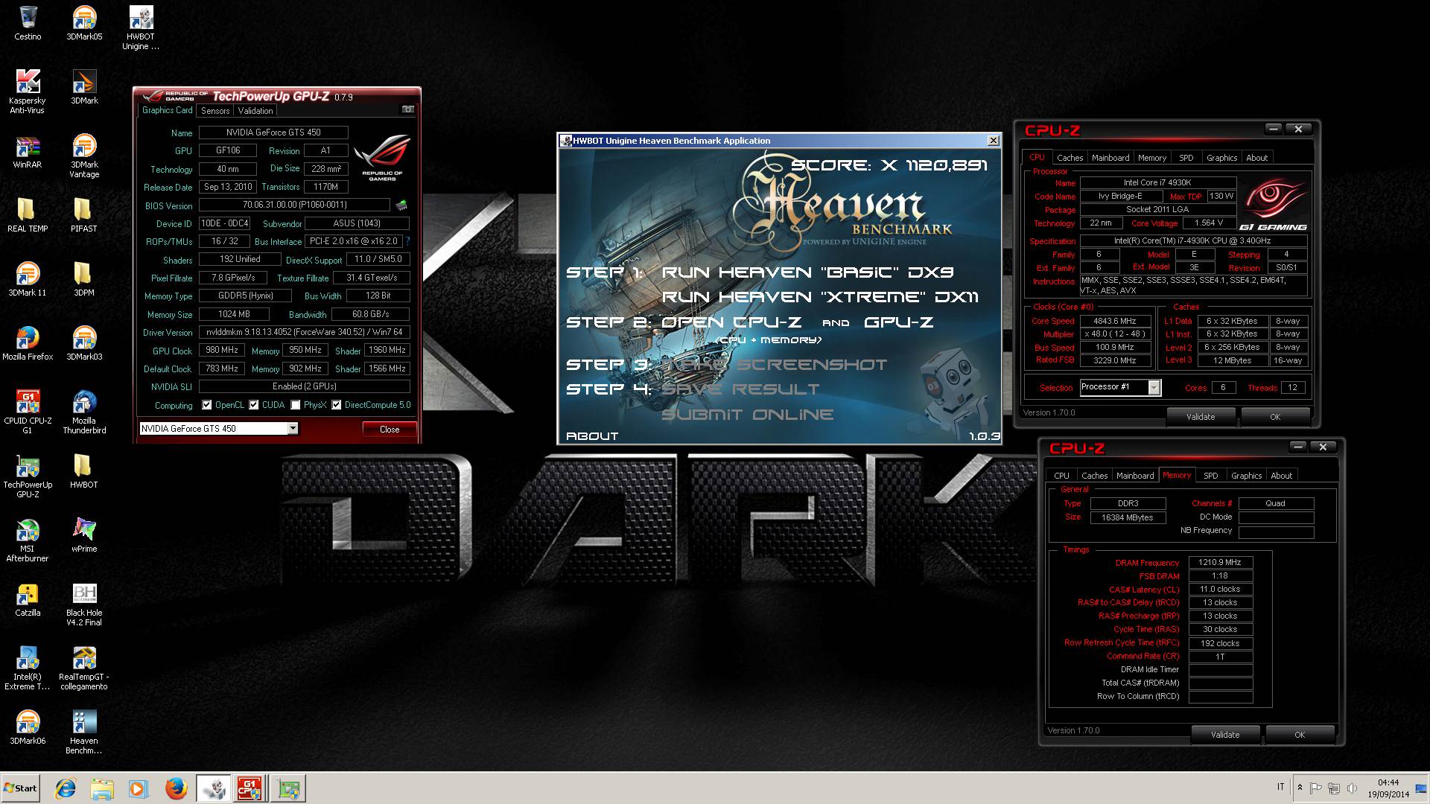Viewport: 1430px width, 804px height.
Task: Open the Windows Start button
Action: [21, 788]
